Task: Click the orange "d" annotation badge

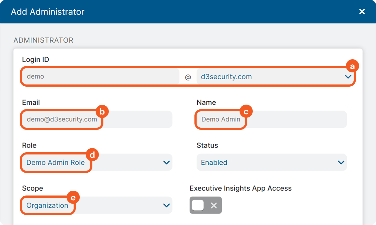Action: click(x=92, y=155)
